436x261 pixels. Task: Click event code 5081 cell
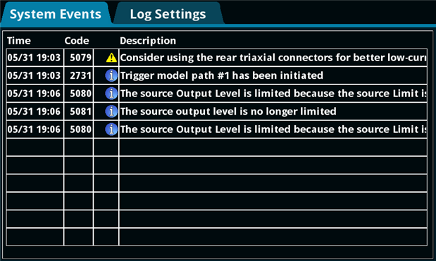coord(78,111)
